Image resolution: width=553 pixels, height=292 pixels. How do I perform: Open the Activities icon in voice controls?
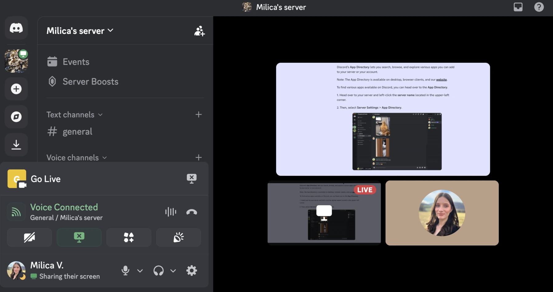[x=129, y=237]
